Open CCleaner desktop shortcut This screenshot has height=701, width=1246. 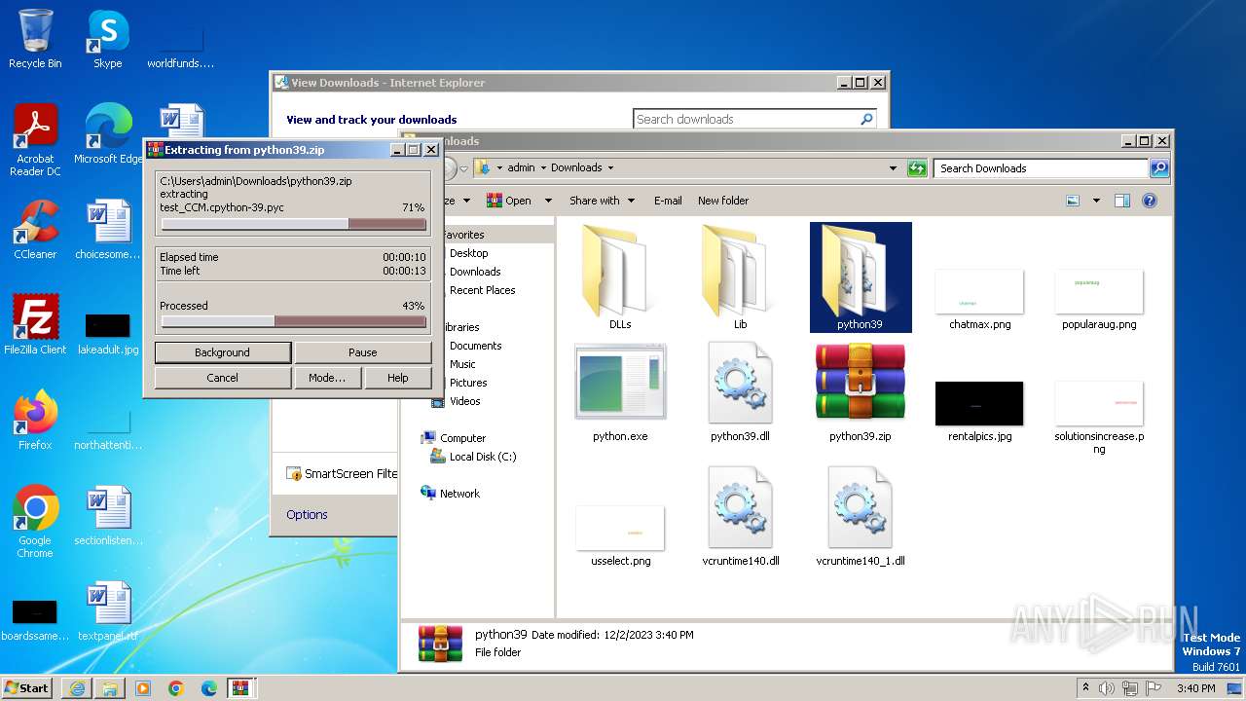[x=35, y=230]
